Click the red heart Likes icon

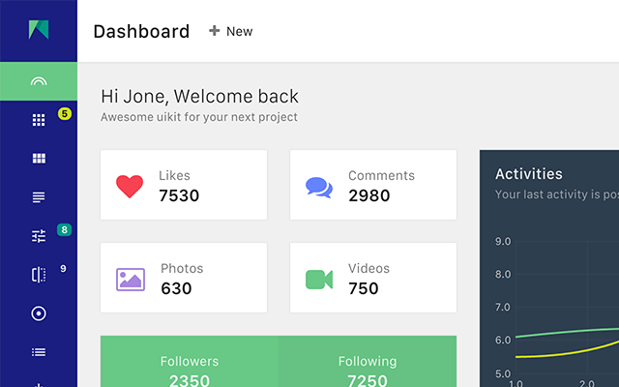130,187
